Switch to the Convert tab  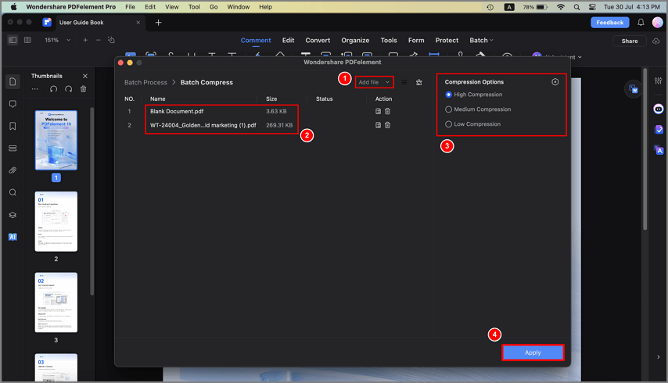tap(318, 40)
